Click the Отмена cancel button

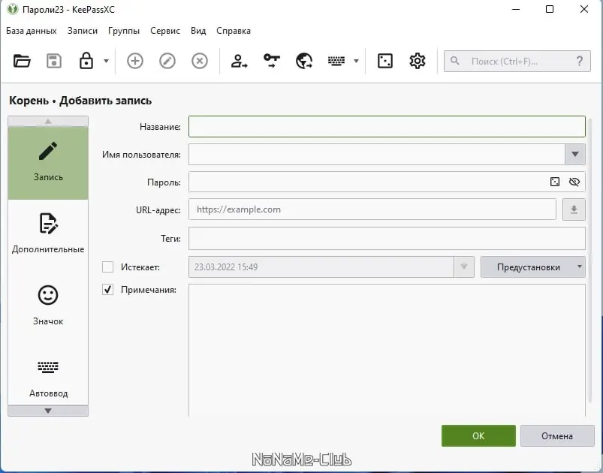pos(557,435)
